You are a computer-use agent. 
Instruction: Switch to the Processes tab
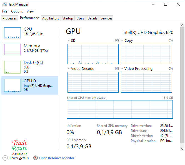(x=10, y=18)
